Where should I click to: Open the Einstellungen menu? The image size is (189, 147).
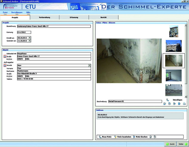point(16,12)
